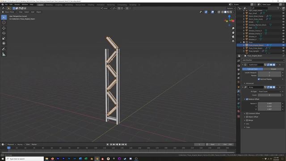Open the Output properties tab icon
The image size is (286, 161).
(239, 70)
